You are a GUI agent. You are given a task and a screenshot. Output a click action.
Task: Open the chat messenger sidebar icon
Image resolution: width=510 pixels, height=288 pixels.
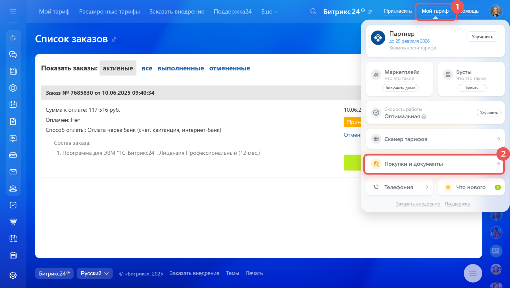[x=13, y=55]
